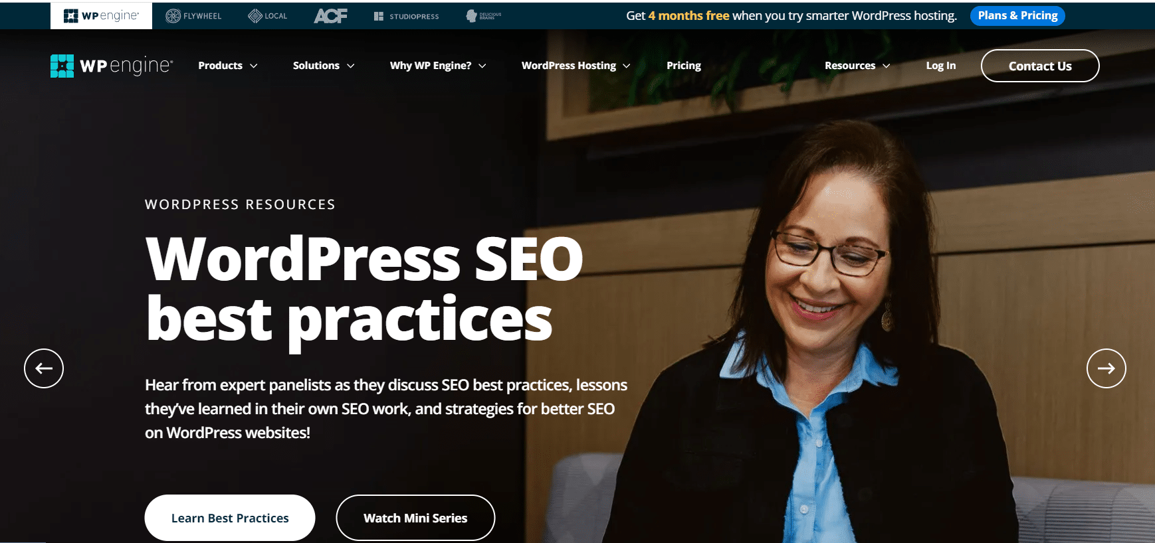Image resolution: width=1155 pixels, height=543 pixels.
Task: Show previous slide with left arrow
Action: [x=44, y=368]
